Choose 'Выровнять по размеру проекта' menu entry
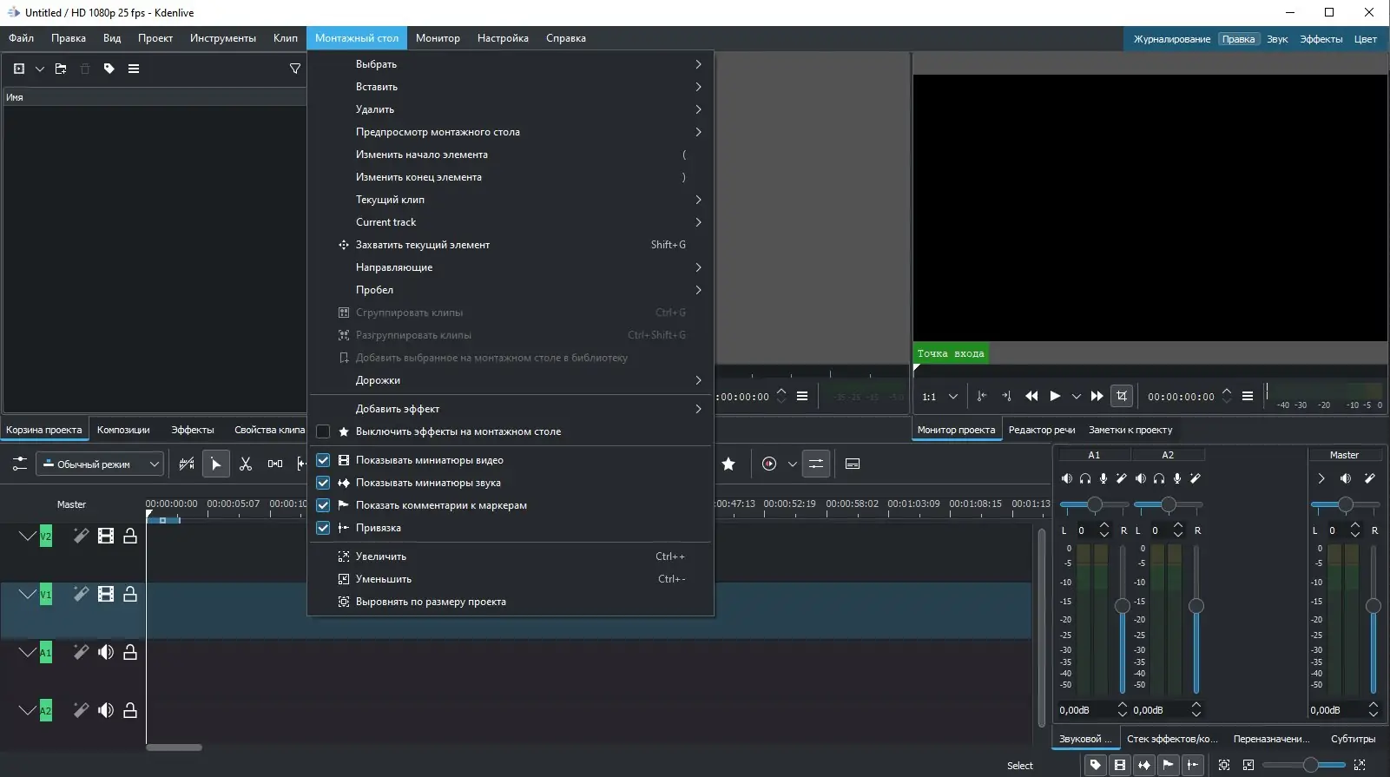This screenshot has height=777, width=1390. coord(511,602)
